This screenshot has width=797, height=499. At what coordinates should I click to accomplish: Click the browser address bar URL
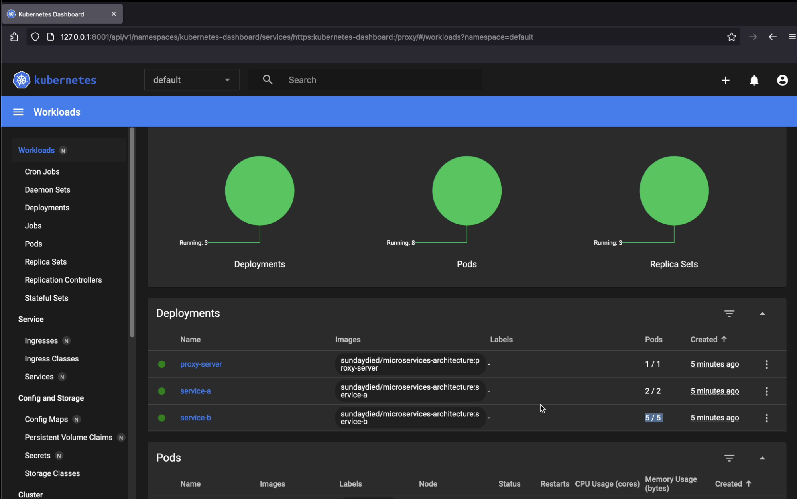pos(297,37)
